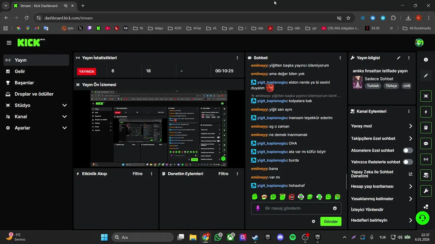Screen dimensions: 435x244
Task: Toggle the camera widget icon in the sidebar
Action: pyautogui.click(x=426, y=175)
